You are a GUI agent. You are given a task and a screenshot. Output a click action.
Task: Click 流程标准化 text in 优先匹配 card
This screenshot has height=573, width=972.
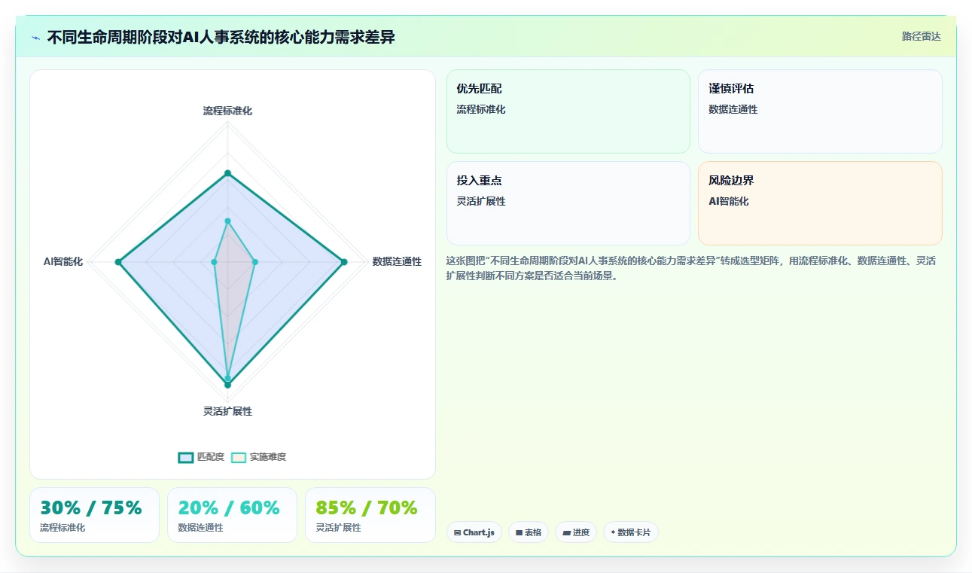pyautogui.click(x=481, y=109)
